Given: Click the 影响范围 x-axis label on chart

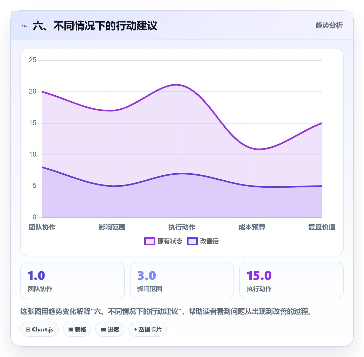Looking at the screenshot, I should coord(112,227).
